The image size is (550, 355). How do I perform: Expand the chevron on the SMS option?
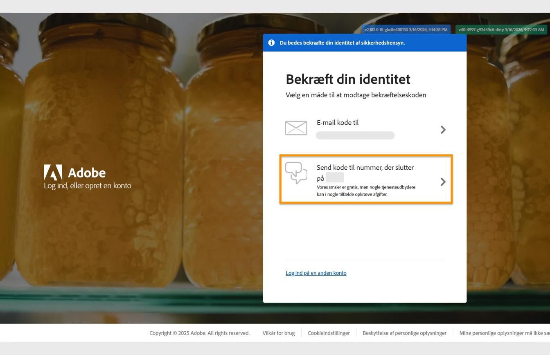pyautogui.click(x=443, y=182)
